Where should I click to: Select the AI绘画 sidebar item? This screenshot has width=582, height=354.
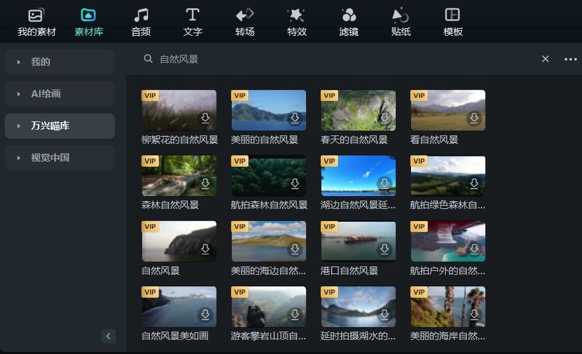(60, 94)
